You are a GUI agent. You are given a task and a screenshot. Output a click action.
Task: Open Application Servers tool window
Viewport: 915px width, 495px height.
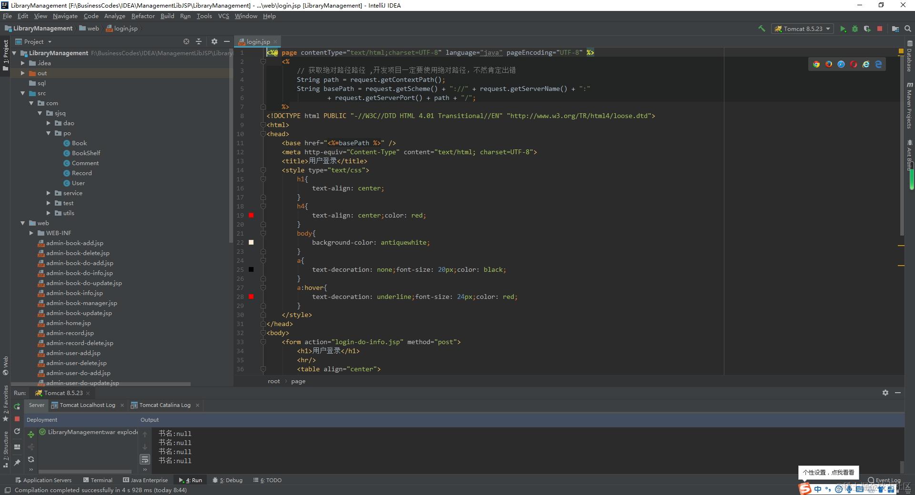[x=43, y=480]
